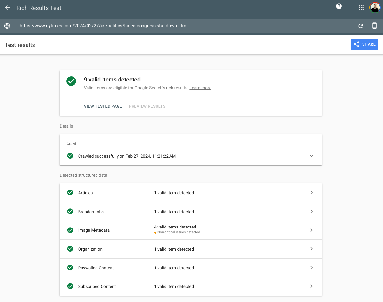Click the green check beside Crawled successfully

click(70, 156)
